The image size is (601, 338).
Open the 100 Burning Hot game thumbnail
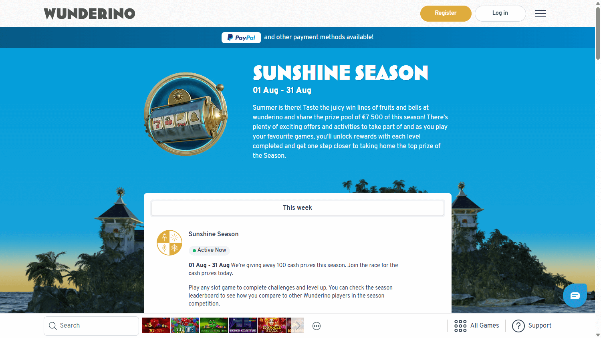point(214,326)
